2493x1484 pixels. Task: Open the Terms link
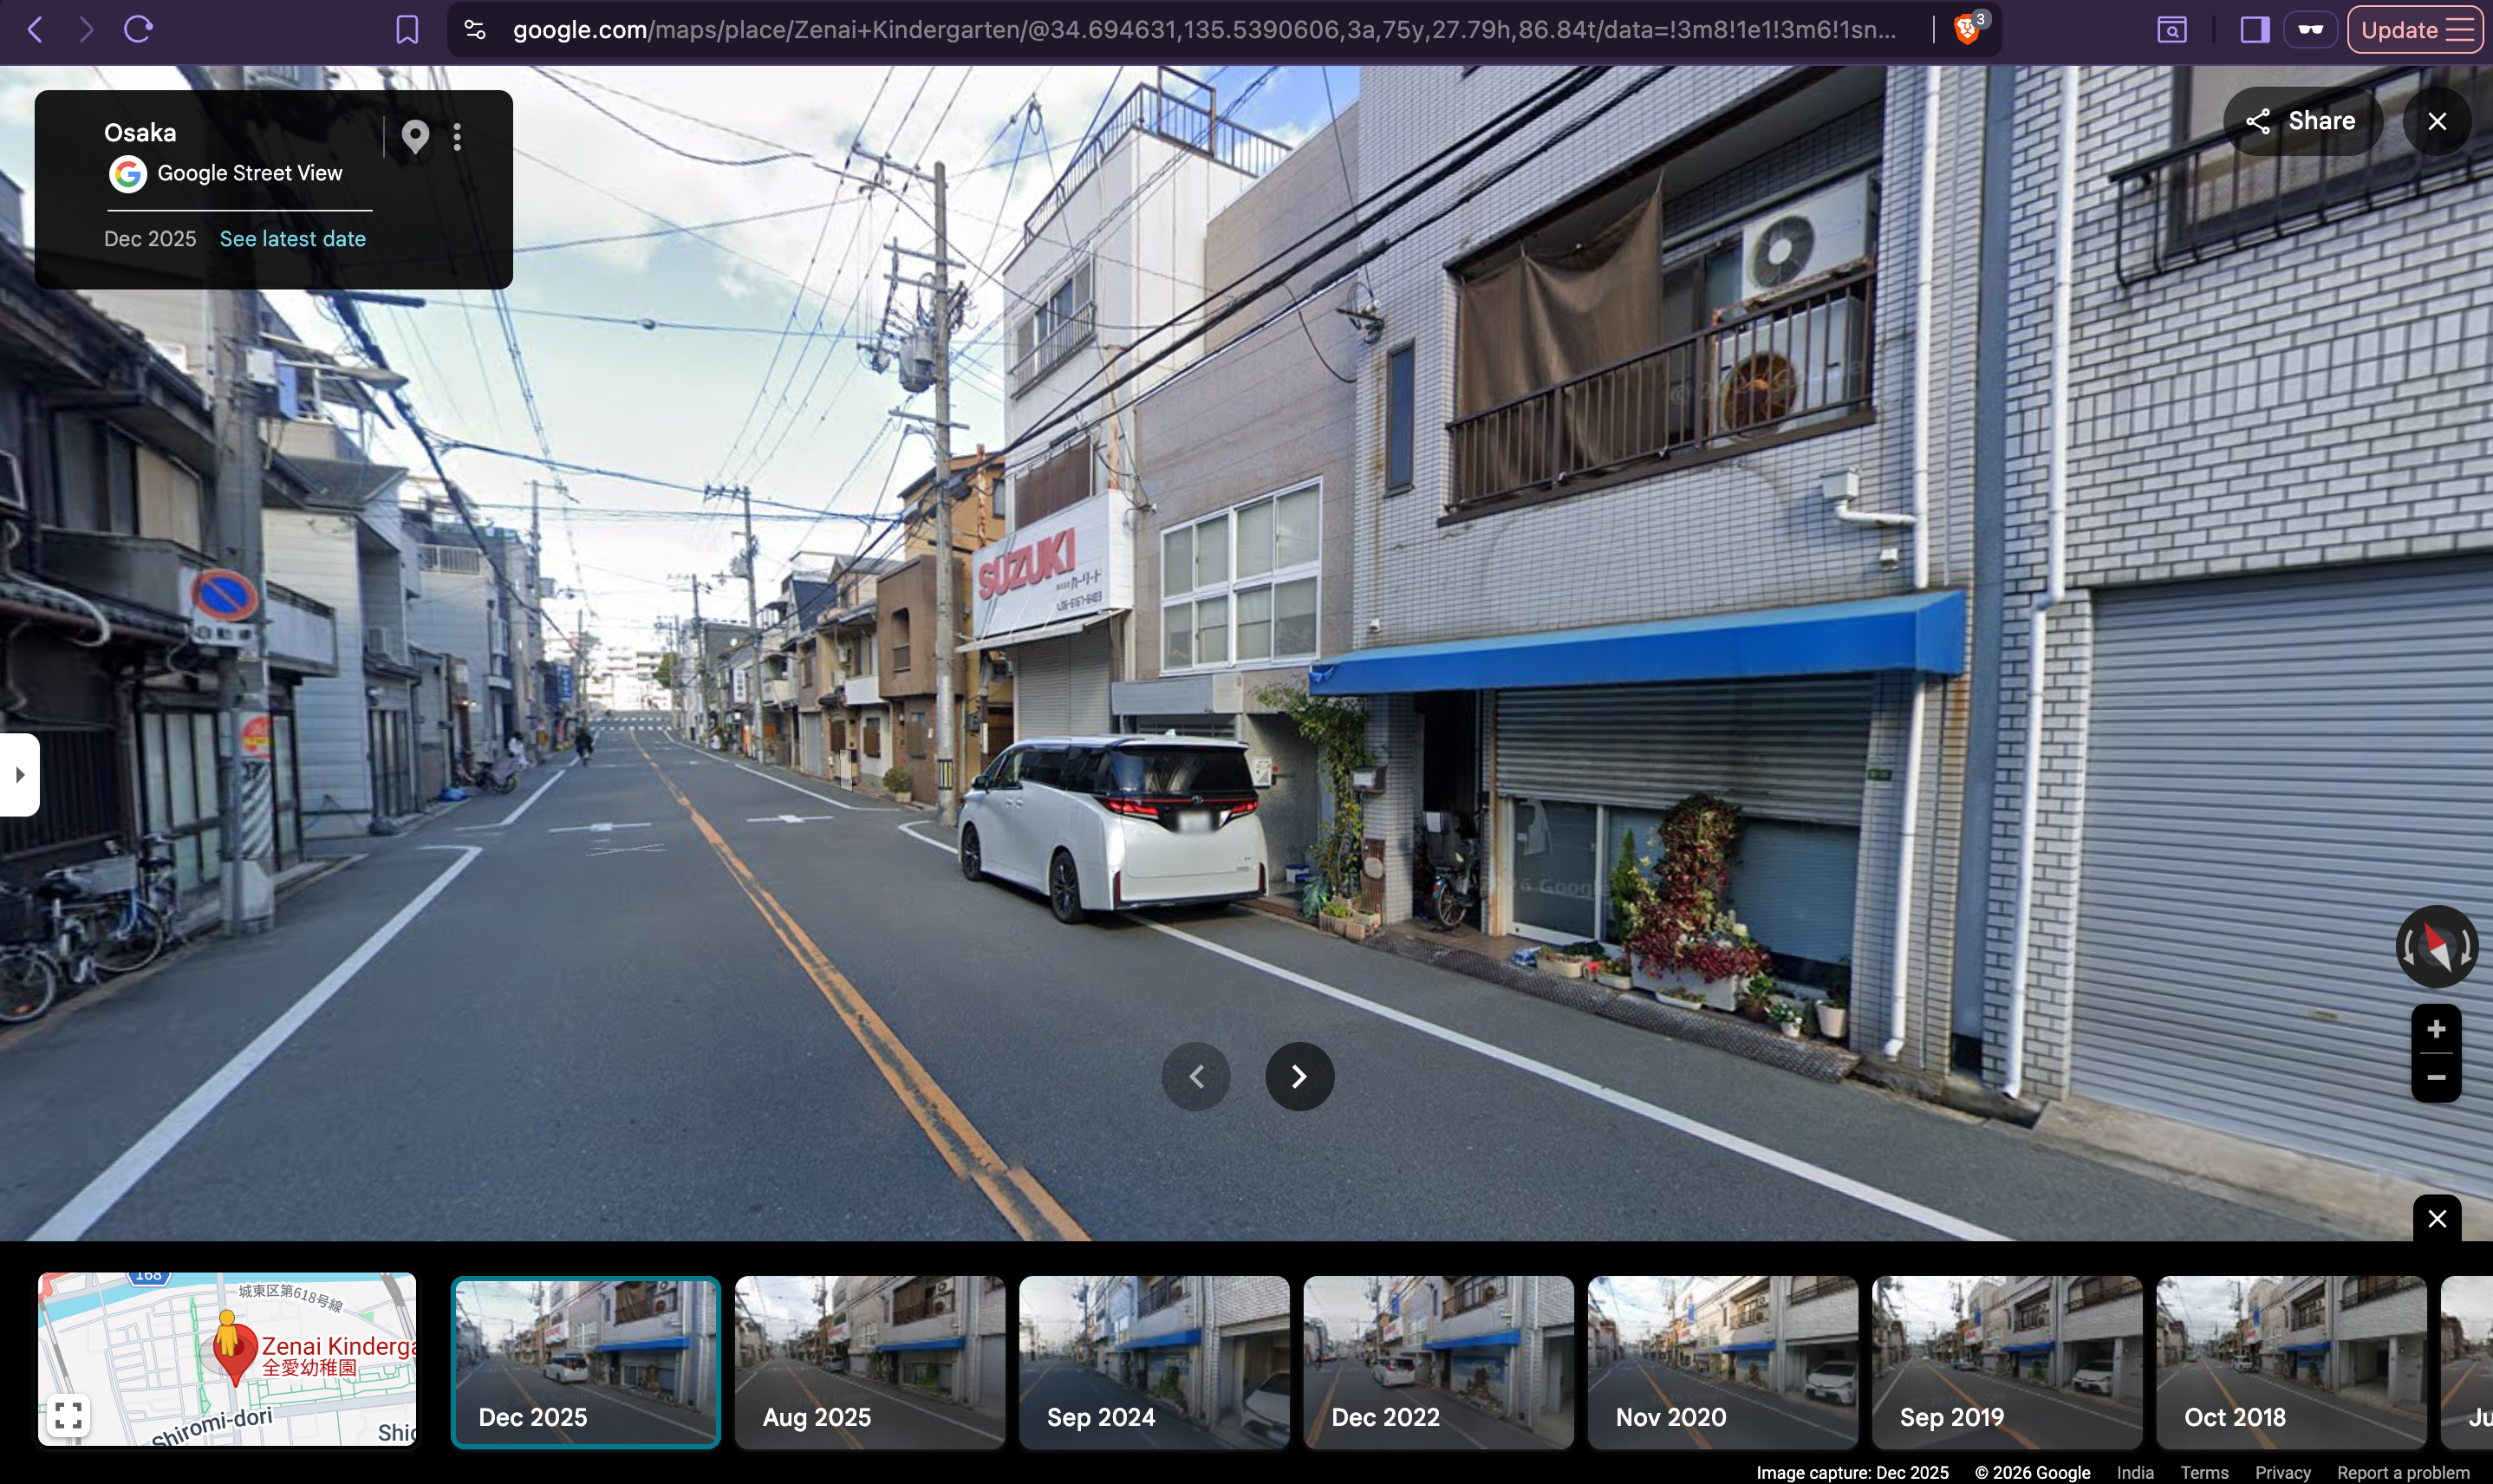[x=2204, y=1472]
